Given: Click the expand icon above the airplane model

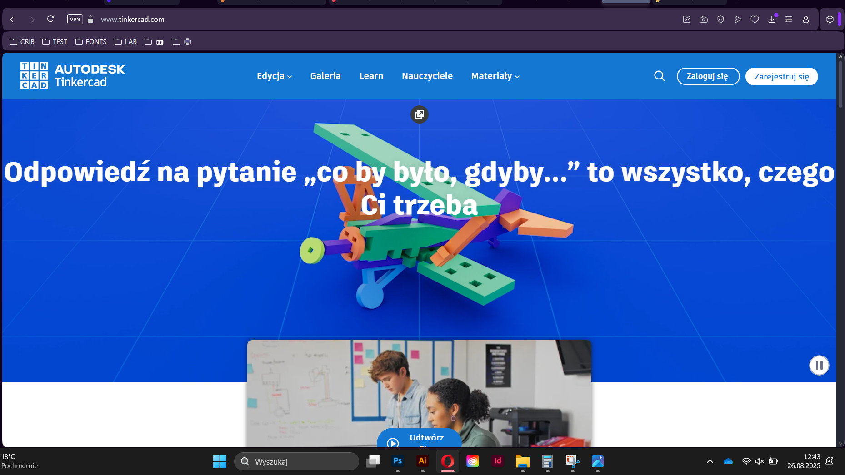Looking at the screenshot, I should pos(419,114).
